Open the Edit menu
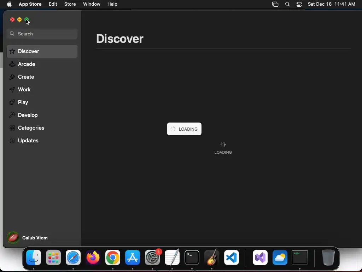The image size is (362, 272). tap(53, 4)
